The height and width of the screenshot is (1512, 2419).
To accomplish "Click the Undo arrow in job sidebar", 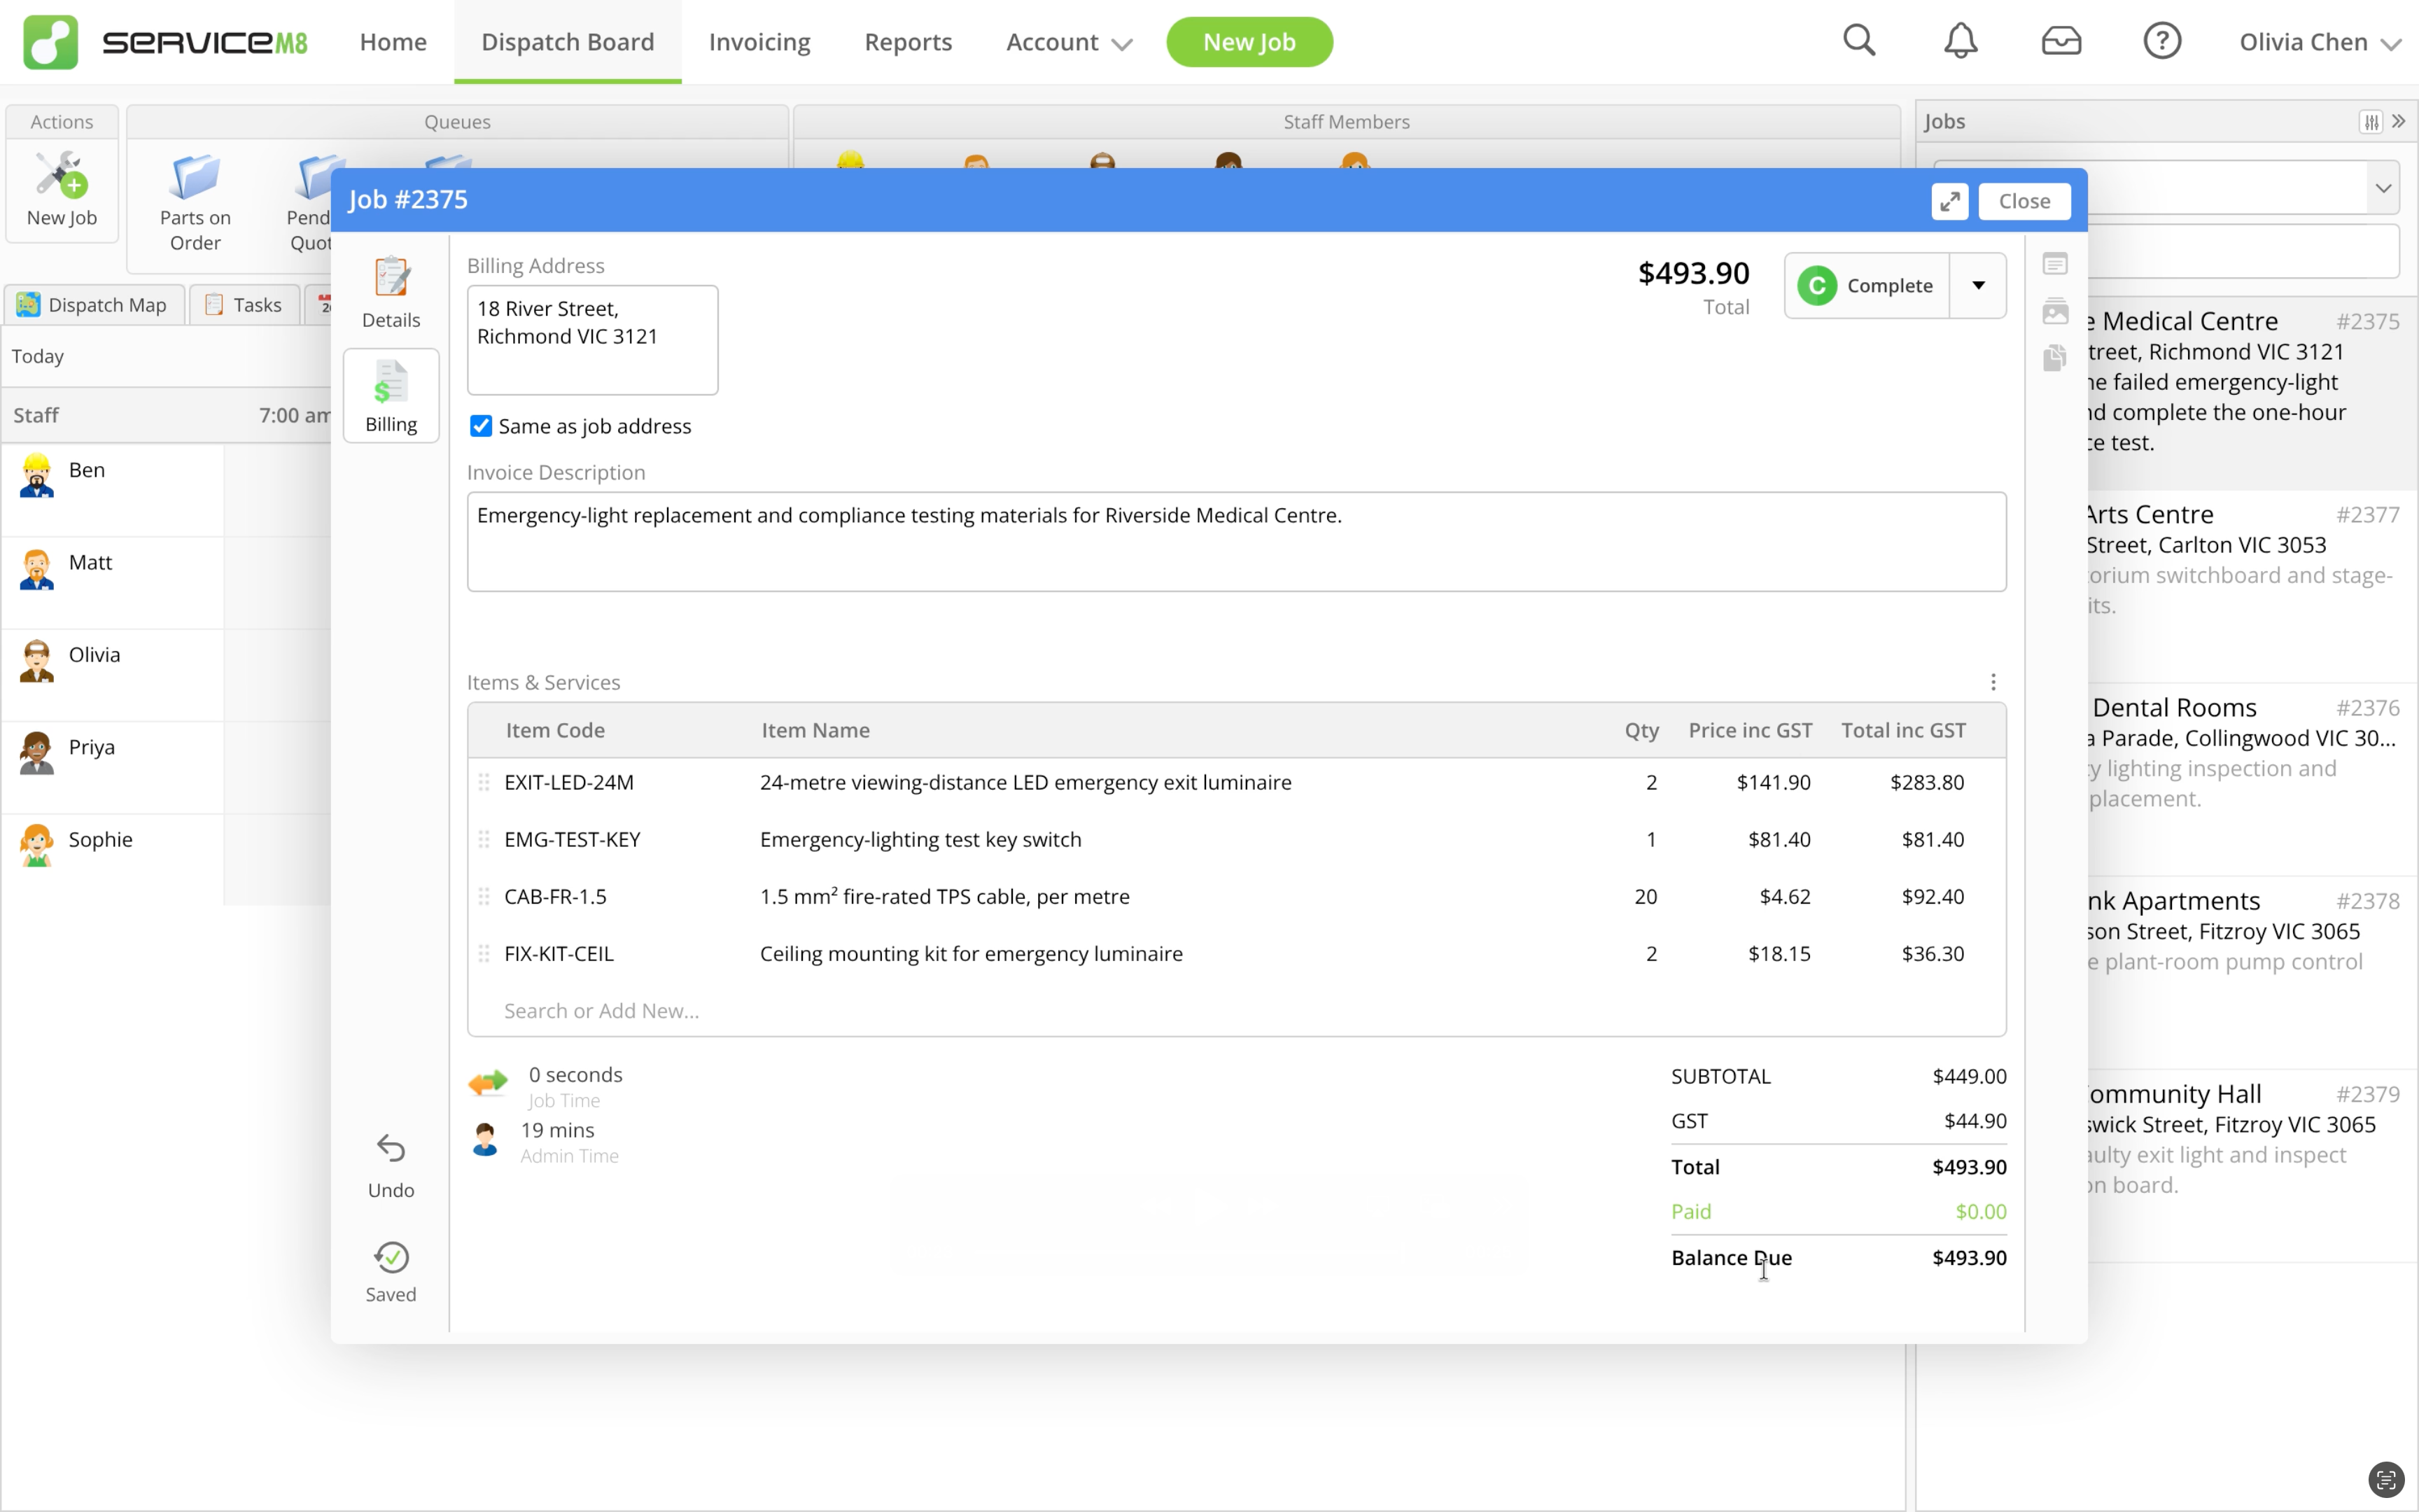I will click(x=391, y=1148).
